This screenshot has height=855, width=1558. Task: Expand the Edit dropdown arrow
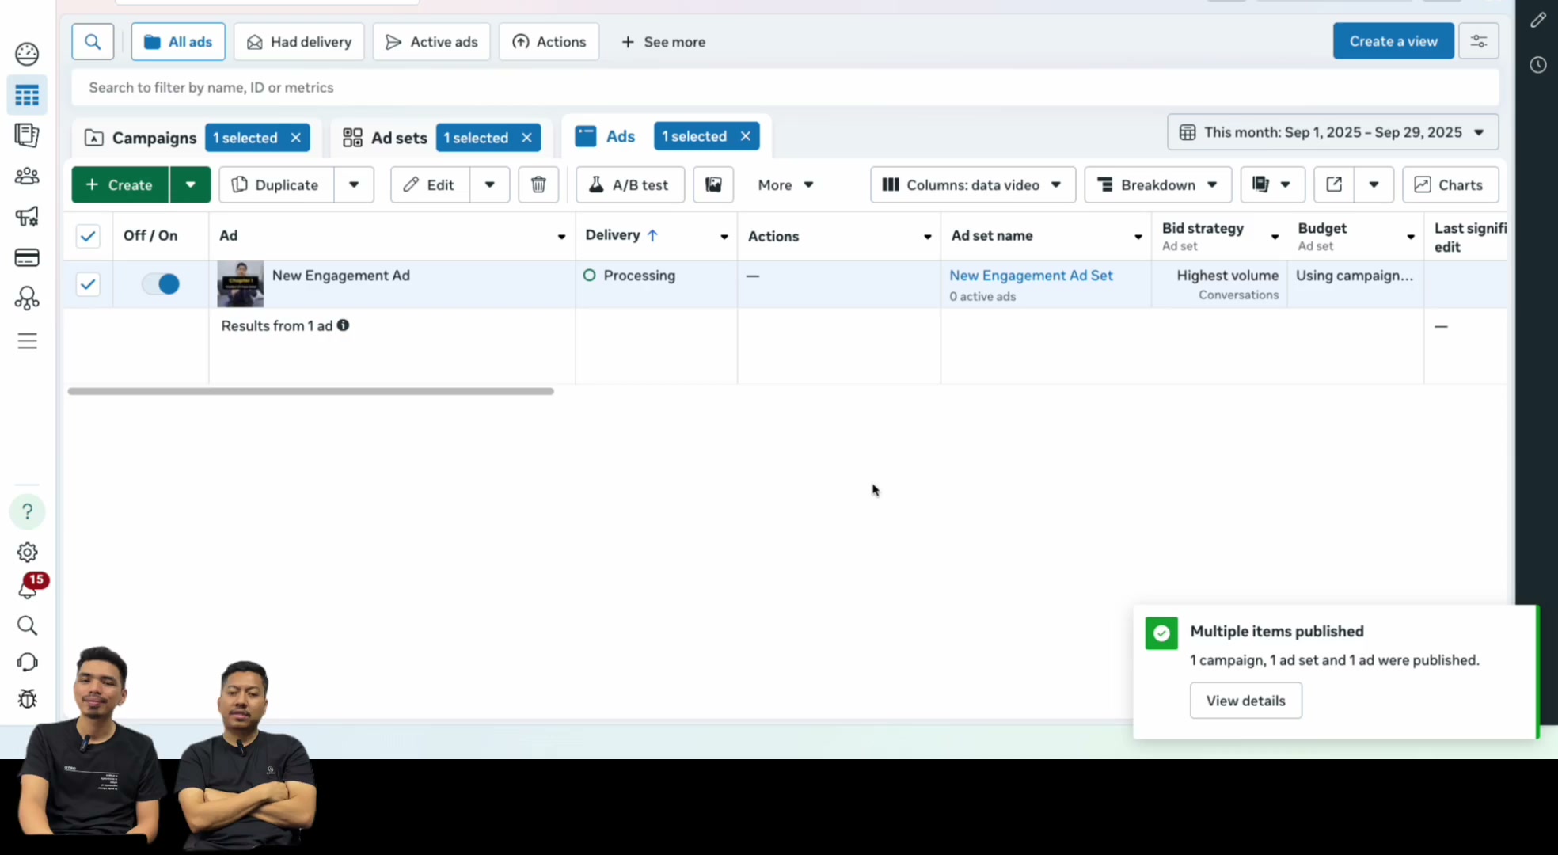click(490, 185)
